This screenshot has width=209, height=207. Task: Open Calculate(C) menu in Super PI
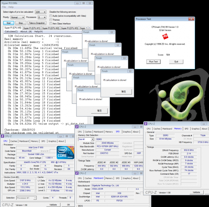pyautogui.click(x=11, y=32)
